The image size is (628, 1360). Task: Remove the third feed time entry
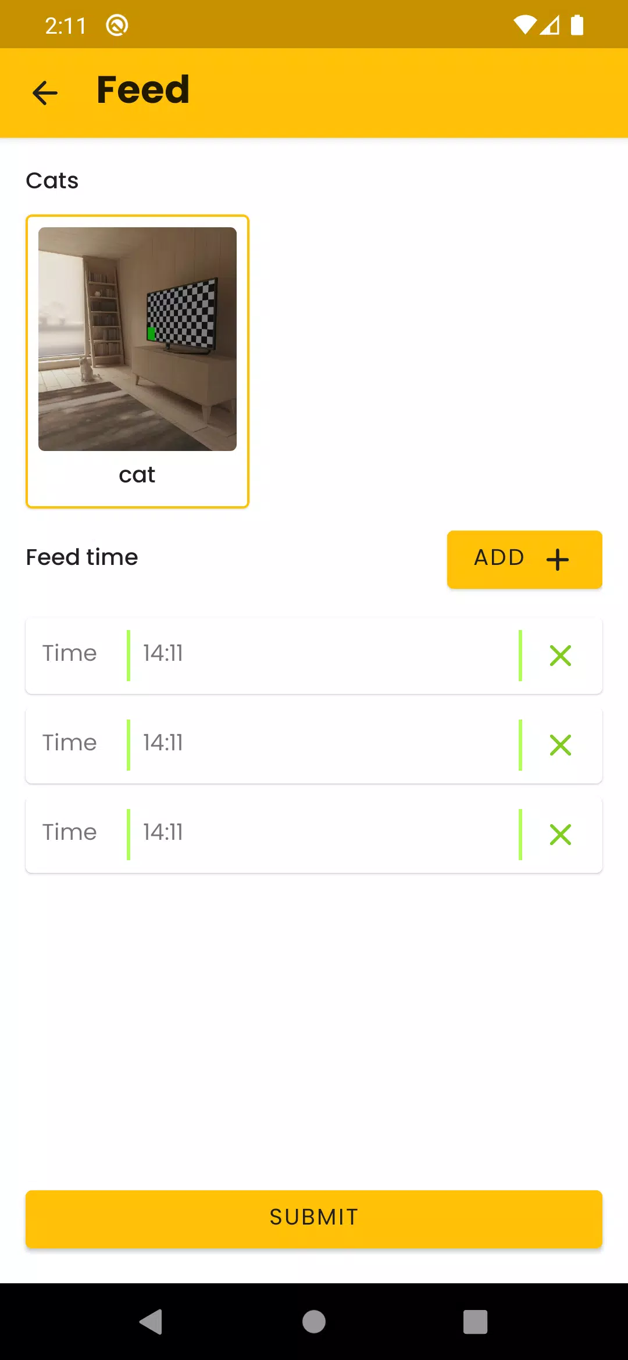[561, 835]
